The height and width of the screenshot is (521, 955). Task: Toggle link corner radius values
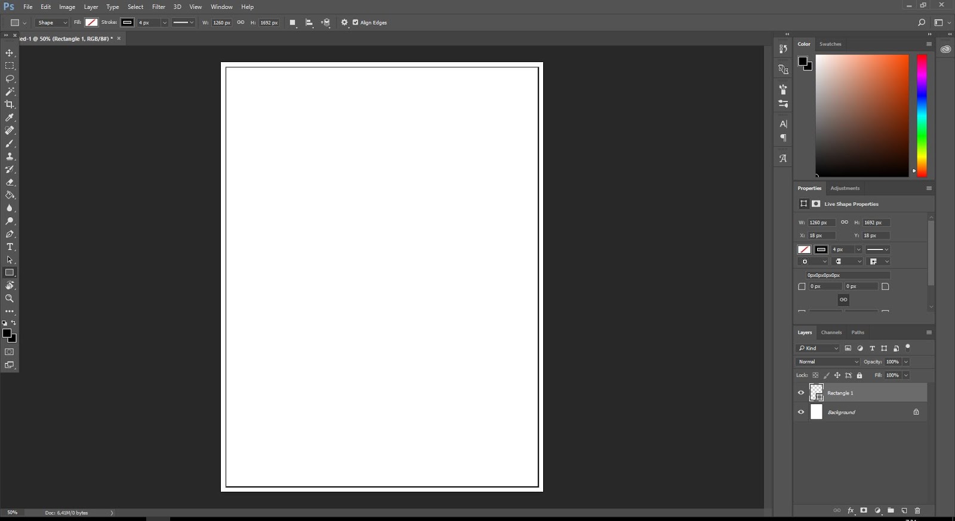pyautogui.click(x=843, y=300)
